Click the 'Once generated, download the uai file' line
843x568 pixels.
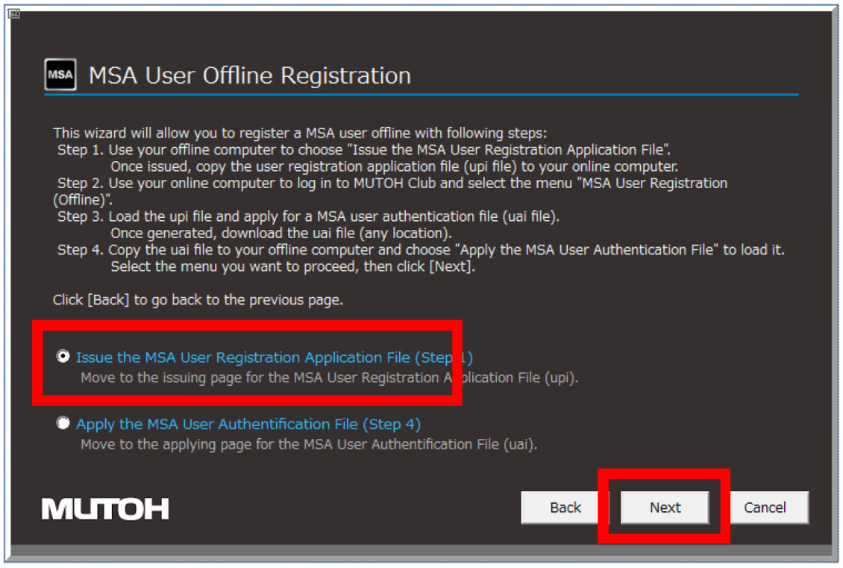(281, 233)
